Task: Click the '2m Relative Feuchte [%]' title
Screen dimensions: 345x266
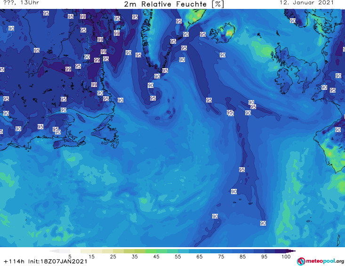Action: [174, 4]
